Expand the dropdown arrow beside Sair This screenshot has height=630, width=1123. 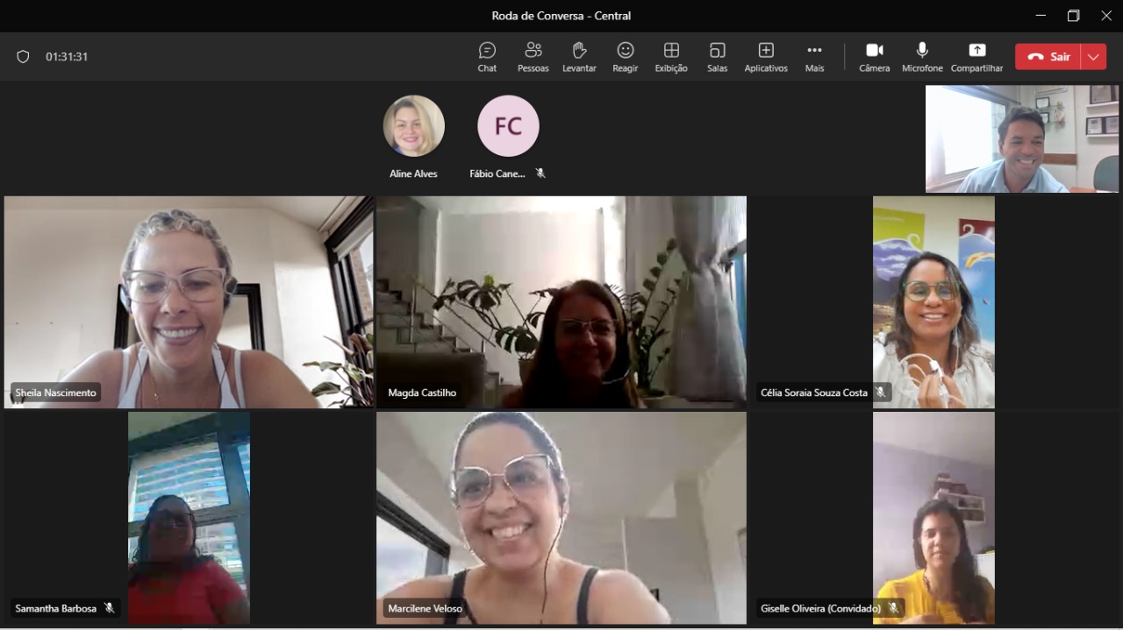click(1093, 57)
